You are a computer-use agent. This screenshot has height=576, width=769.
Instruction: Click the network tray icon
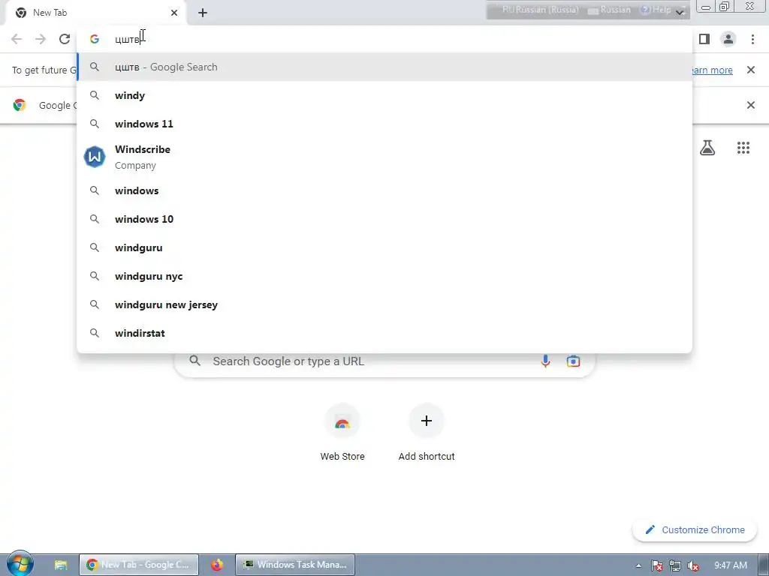pyautogui.click(x=675, y=565)
